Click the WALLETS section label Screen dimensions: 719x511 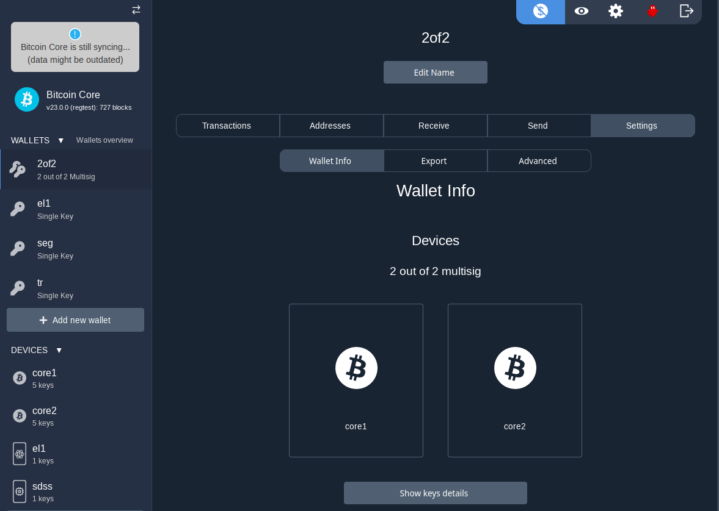(x=31, y=141)
